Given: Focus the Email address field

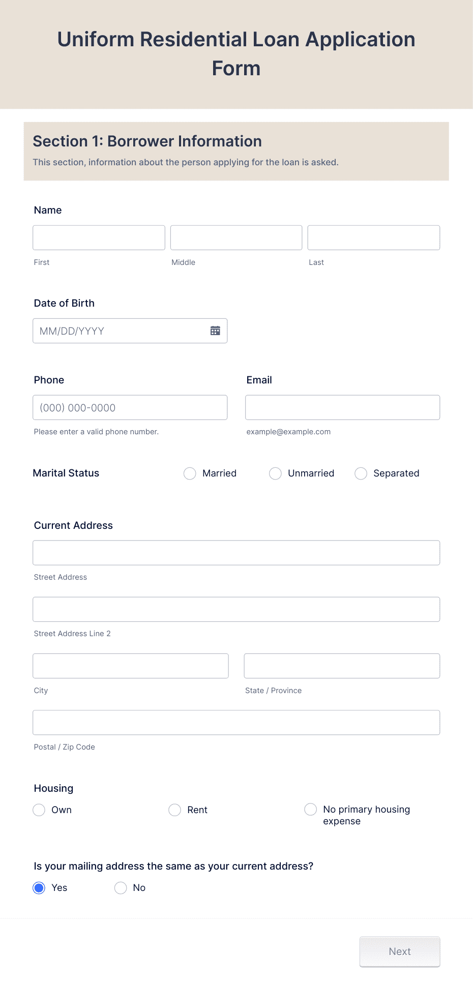Looking at the screenshot, I should coord(342,407).
